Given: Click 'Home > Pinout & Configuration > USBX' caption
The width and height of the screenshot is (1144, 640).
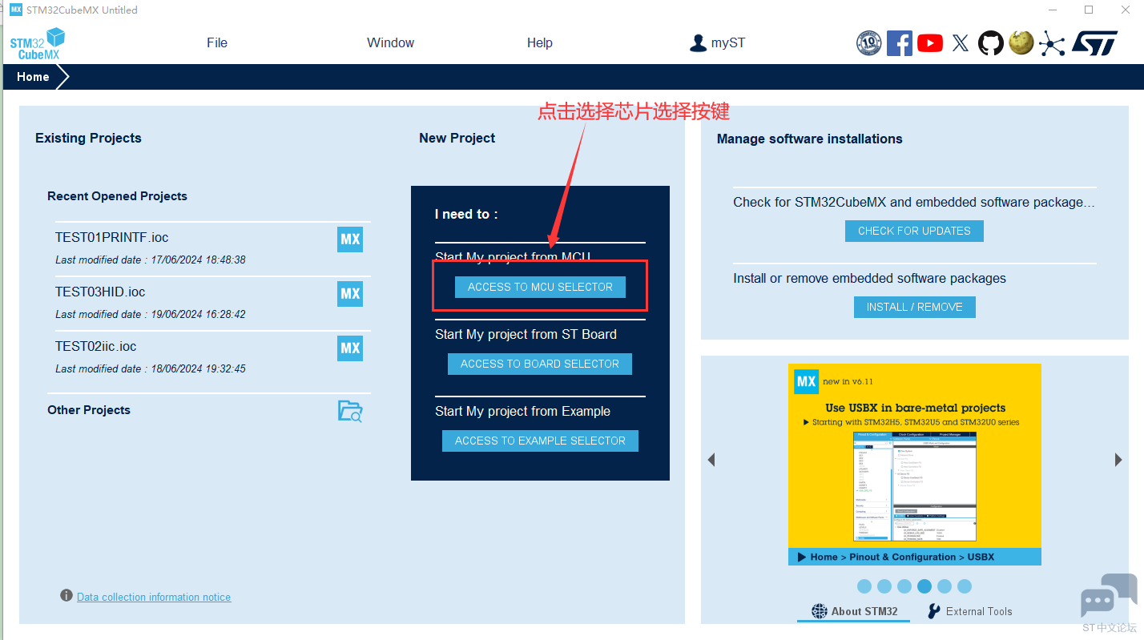Looking at the screenshot, I should pyautogui.click(x=904, y=557).
